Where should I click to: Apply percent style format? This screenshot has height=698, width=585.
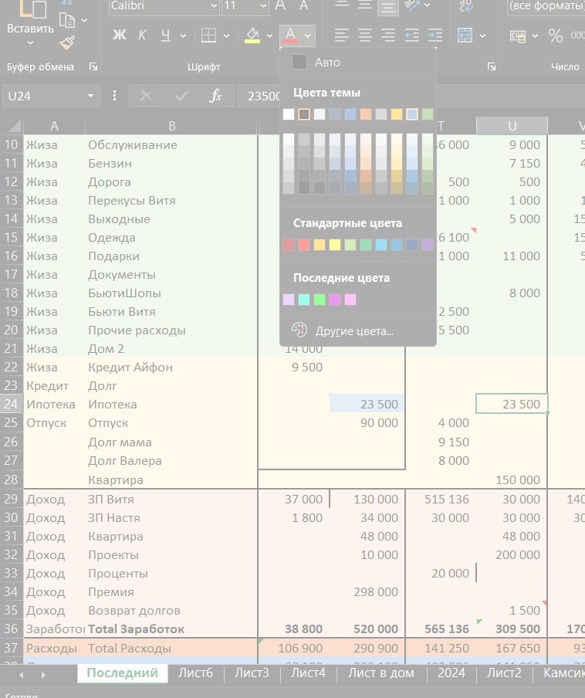[556, 36]
